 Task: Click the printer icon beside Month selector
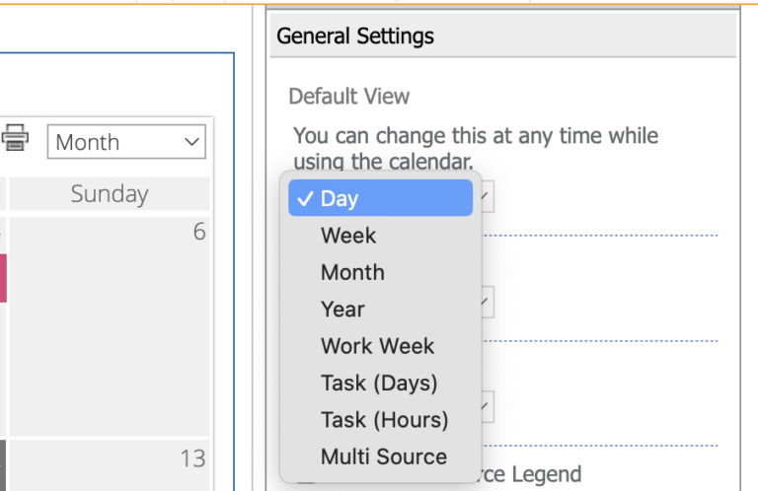click(x=15, y=138)
